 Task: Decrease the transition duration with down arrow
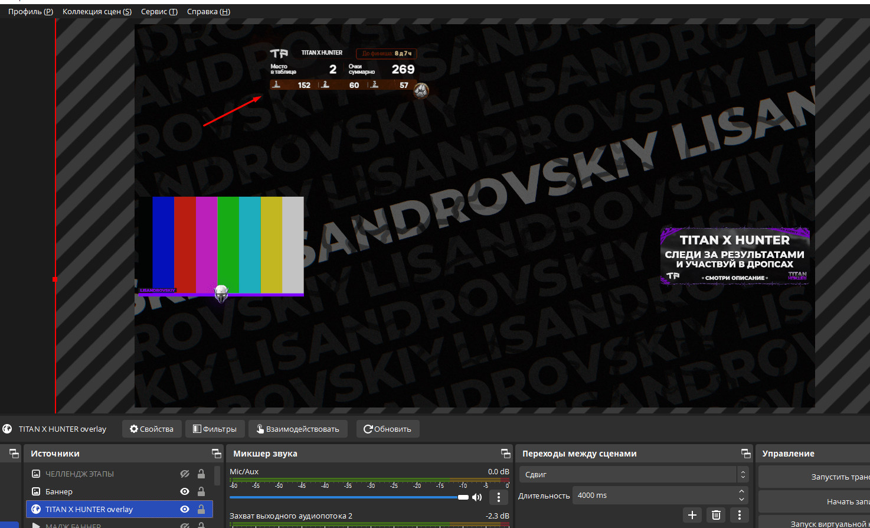click(x=742, y=500)
